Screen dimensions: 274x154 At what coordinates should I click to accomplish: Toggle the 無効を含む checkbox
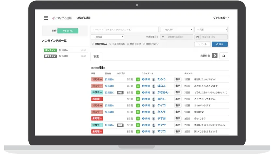click(128, 44)
